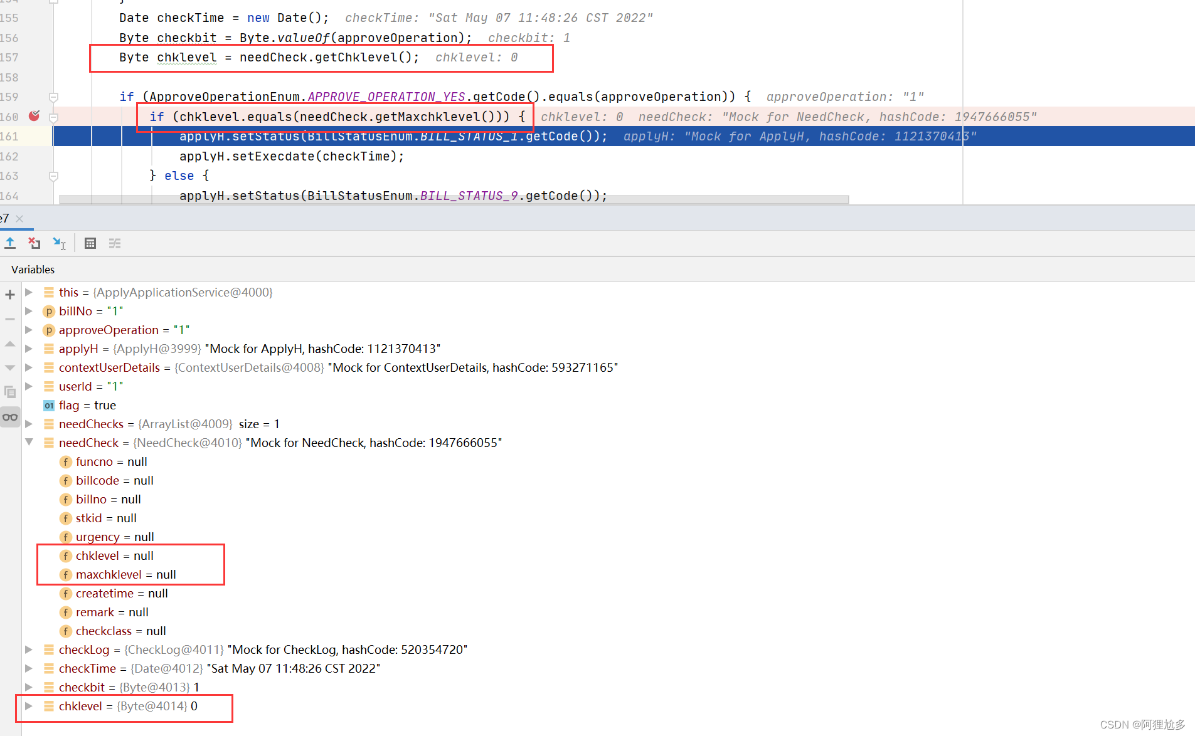The image size is (1195, 736).
Task: Click the editor horizontal scrollbar
Action: coord(454,199)
